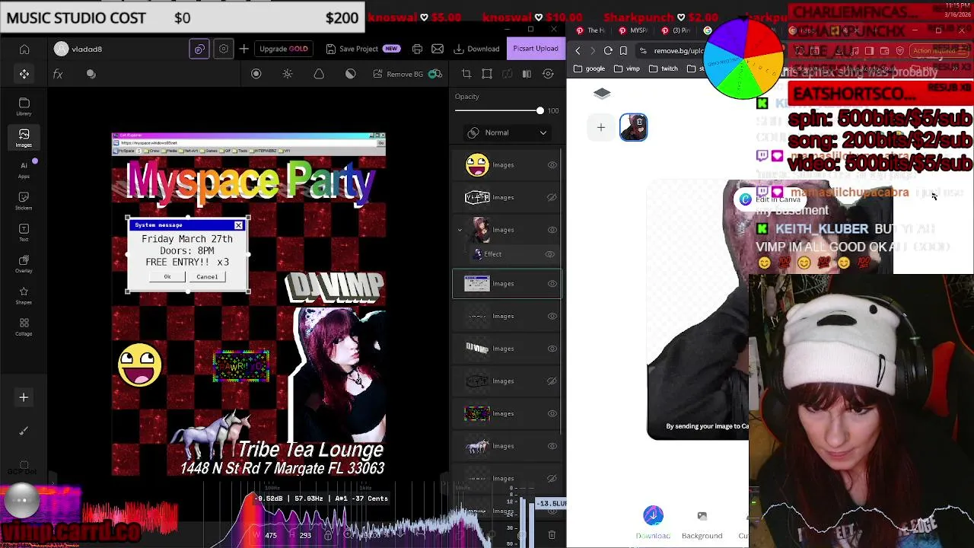
Task: Hide the girl photo Images layer
Action: [x=552, y=230]
